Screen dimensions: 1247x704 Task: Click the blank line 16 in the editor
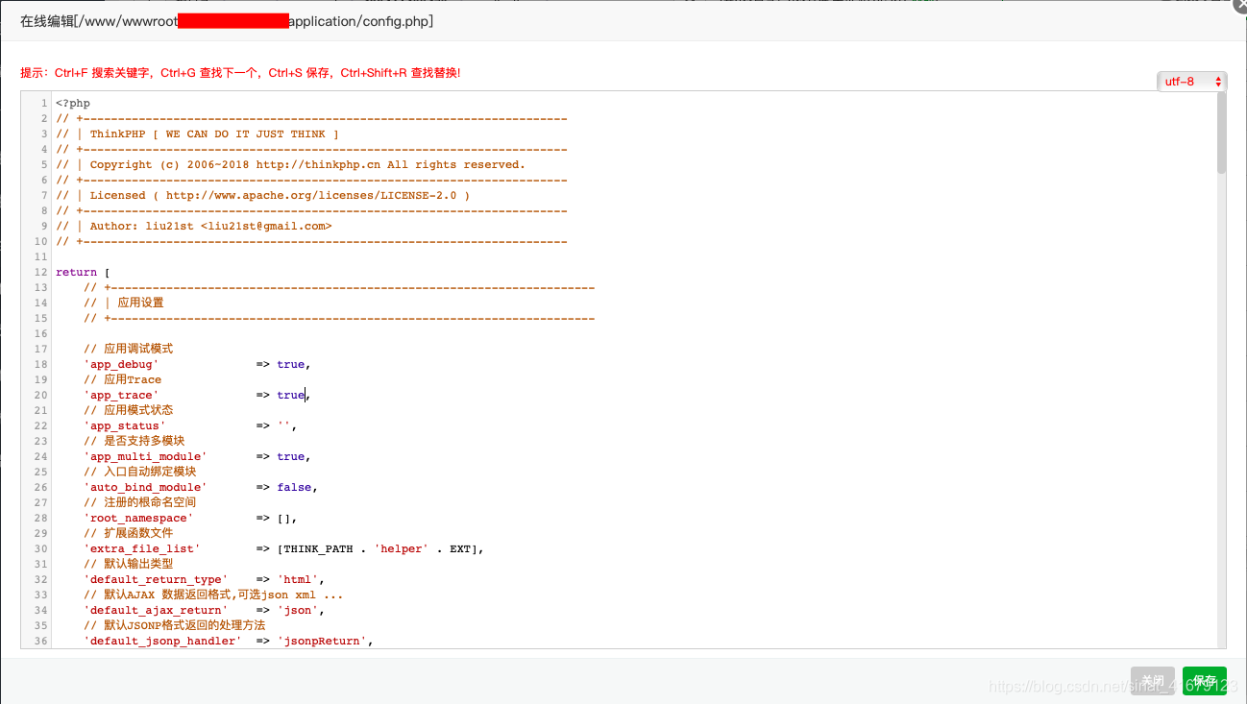pos(634,333)
